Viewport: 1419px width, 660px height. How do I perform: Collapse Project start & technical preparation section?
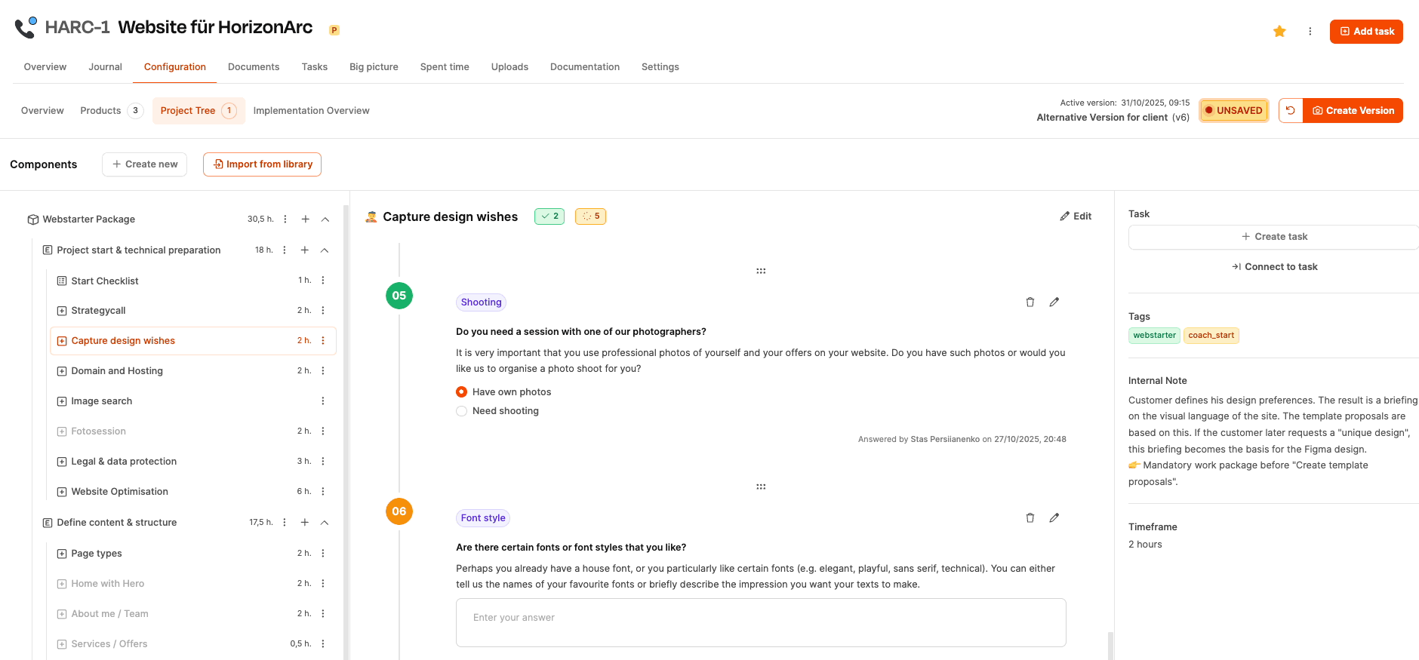[x=325, y=250]
